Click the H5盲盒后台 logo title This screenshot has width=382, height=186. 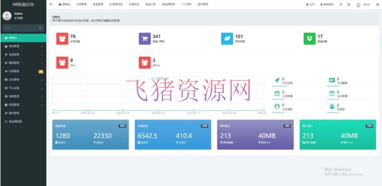pyautogui.click(x=23, y=4)
